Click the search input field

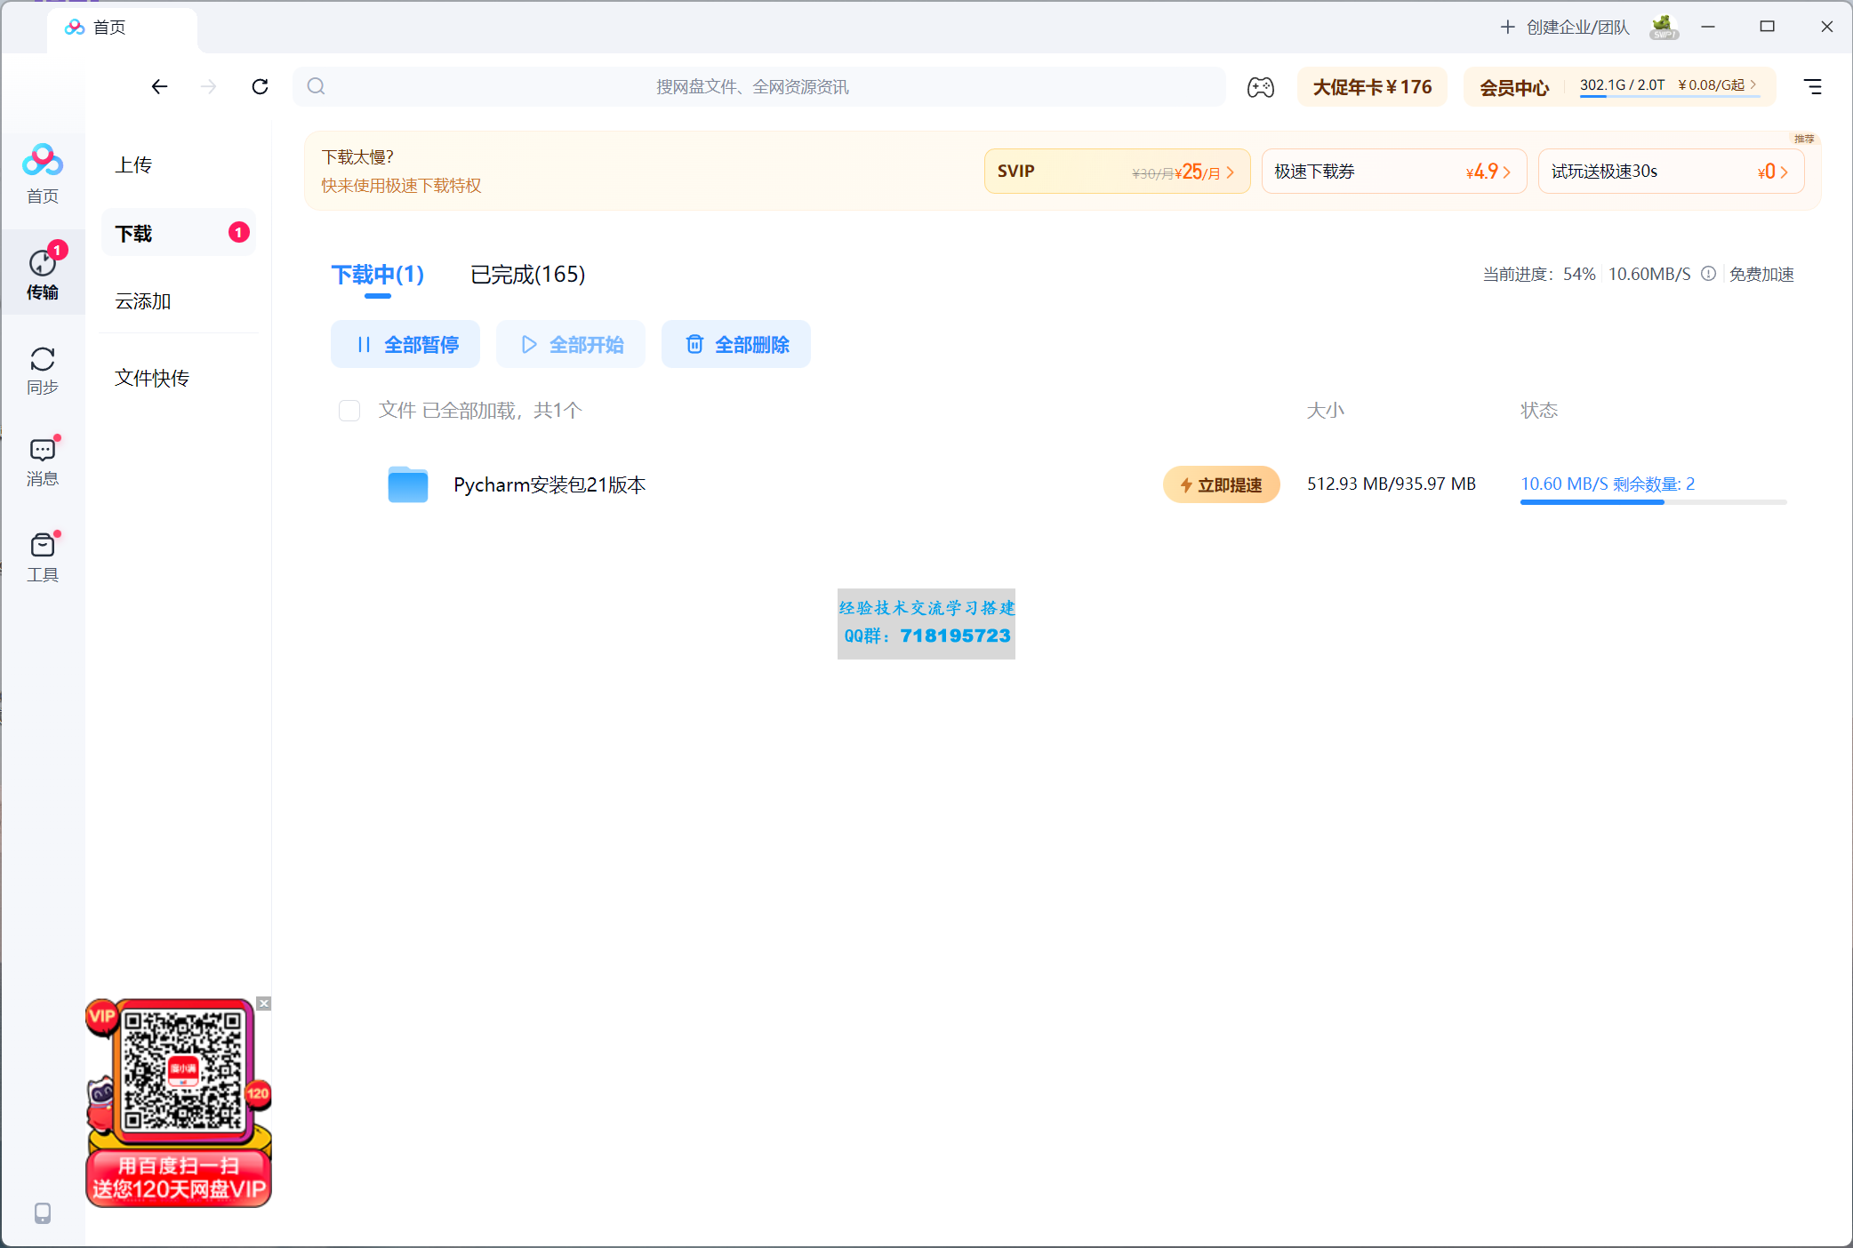click(756, 86)
